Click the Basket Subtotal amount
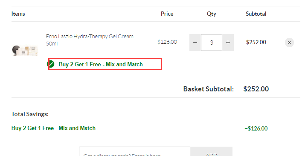The width and height of the screenshot is (305, 156). (x=256, y=89)
